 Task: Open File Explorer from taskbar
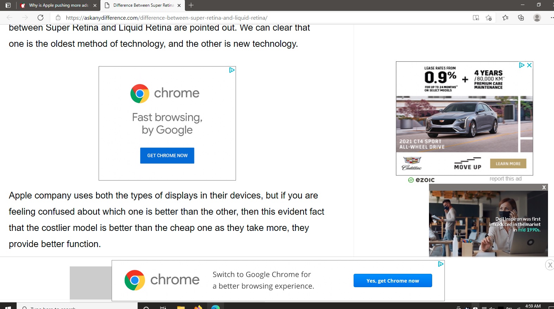click(x=181, y=307)
